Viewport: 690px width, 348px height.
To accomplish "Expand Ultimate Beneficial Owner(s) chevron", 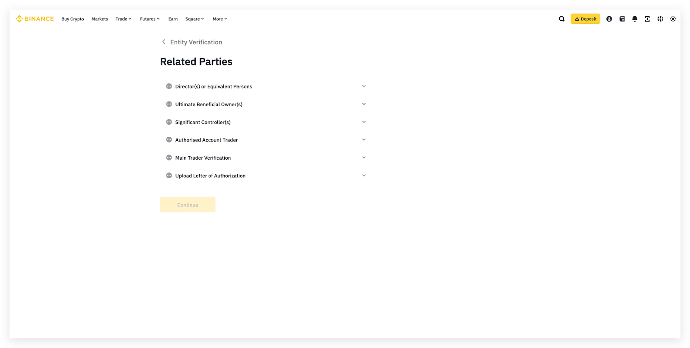I will (364, 104).
